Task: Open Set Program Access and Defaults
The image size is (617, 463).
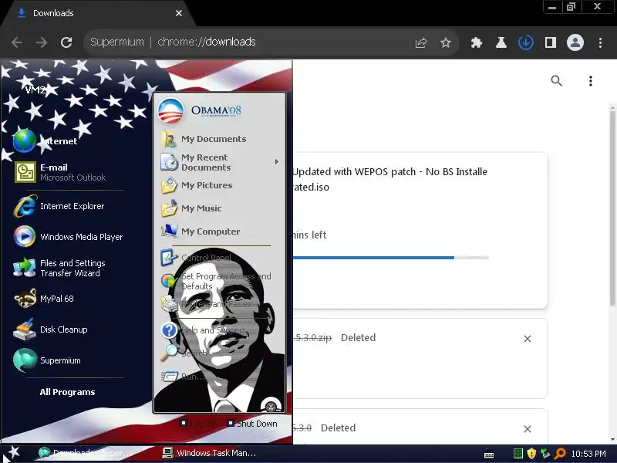Action: point(216,281)
